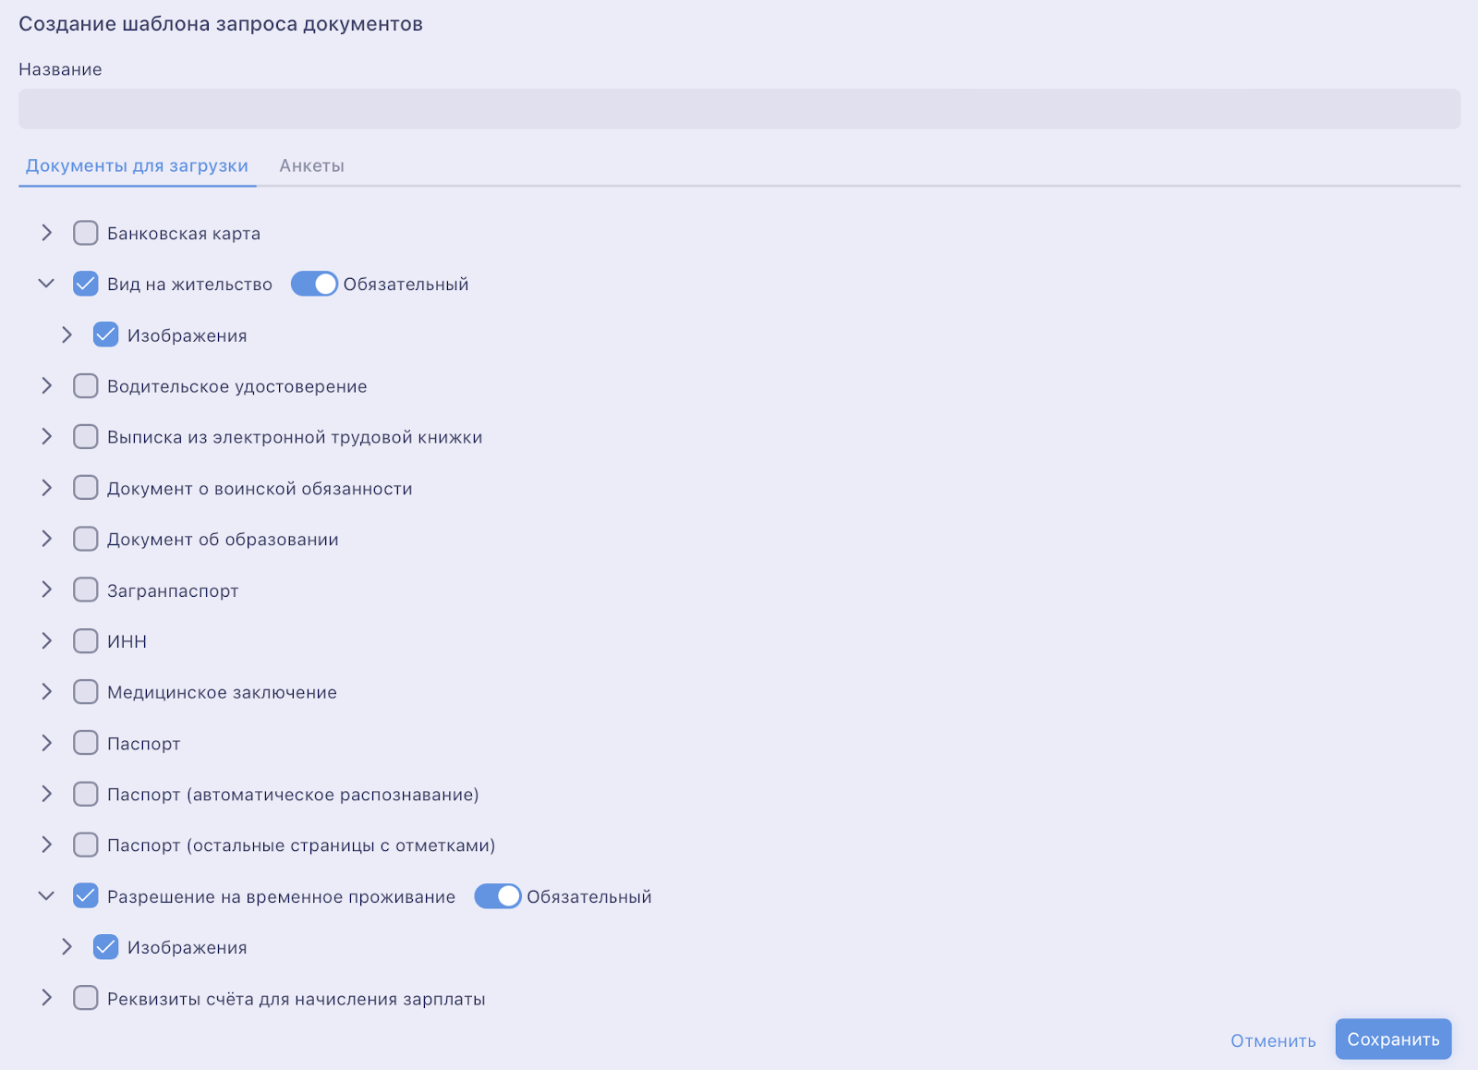Click the Отменить link
1478x1070 pixels.
(1273, 1040)
